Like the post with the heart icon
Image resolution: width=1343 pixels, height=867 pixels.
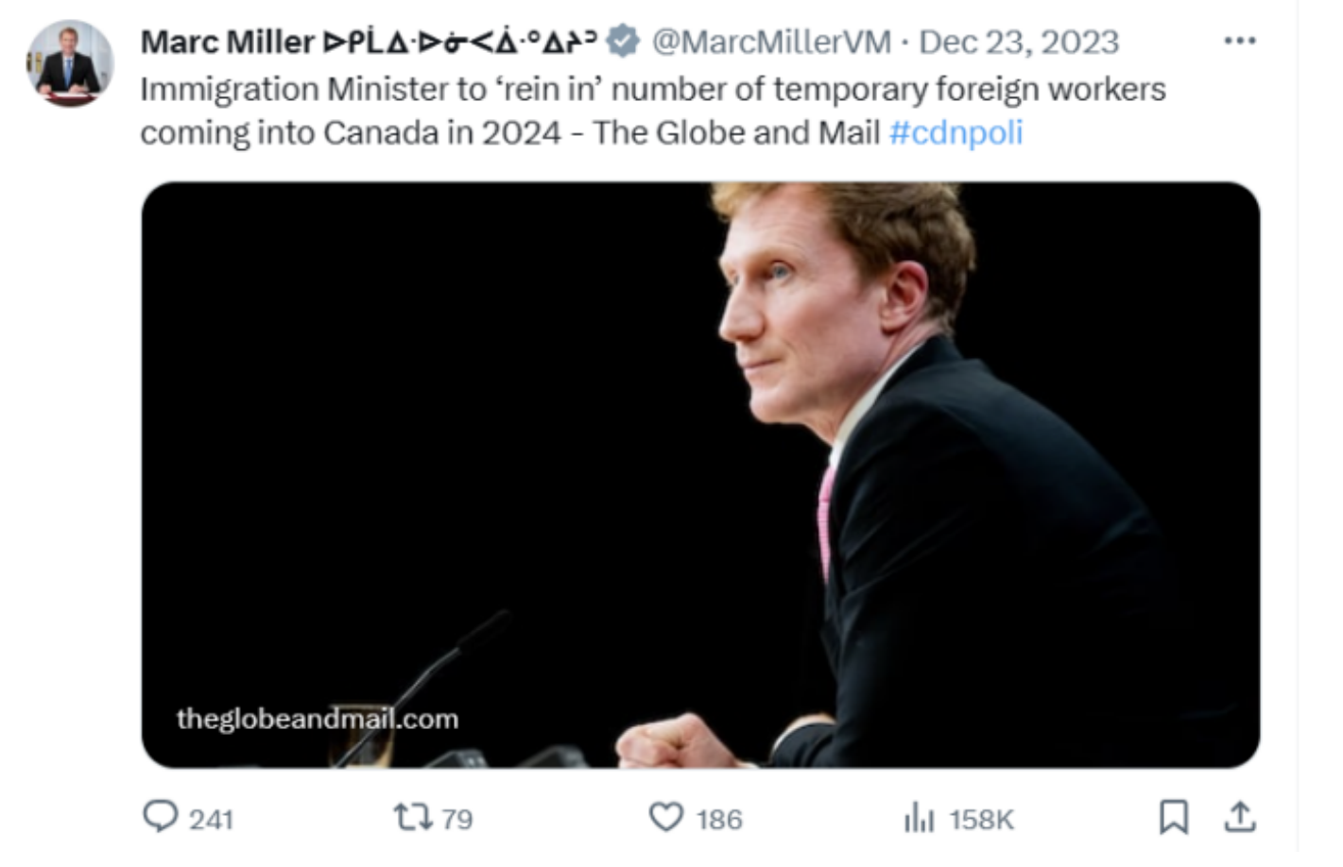coord(666,816)
